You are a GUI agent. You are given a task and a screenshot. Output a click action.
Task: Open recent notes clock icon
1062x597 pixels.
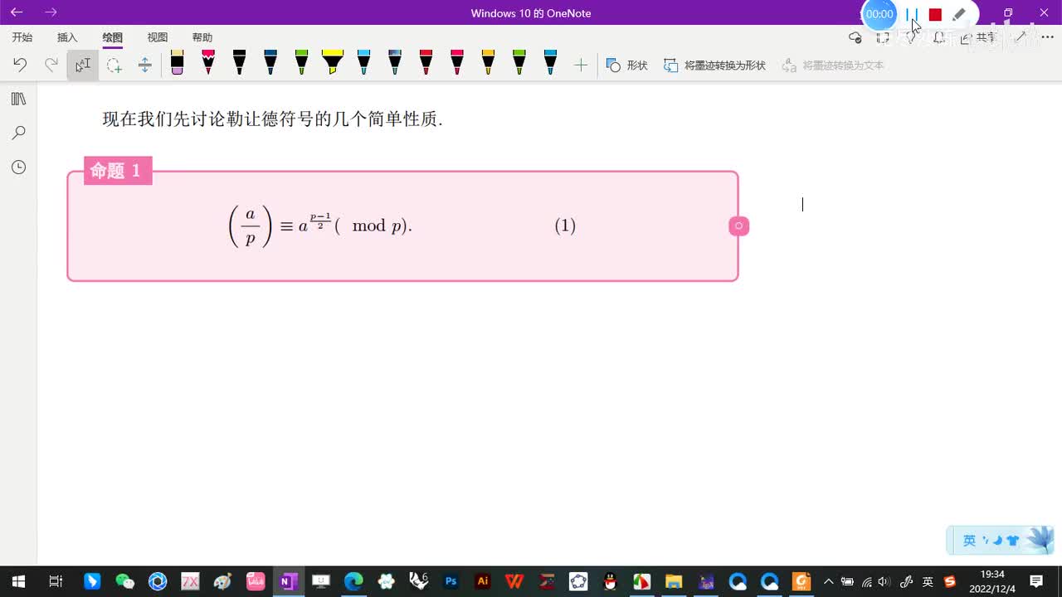coord(18,167)
